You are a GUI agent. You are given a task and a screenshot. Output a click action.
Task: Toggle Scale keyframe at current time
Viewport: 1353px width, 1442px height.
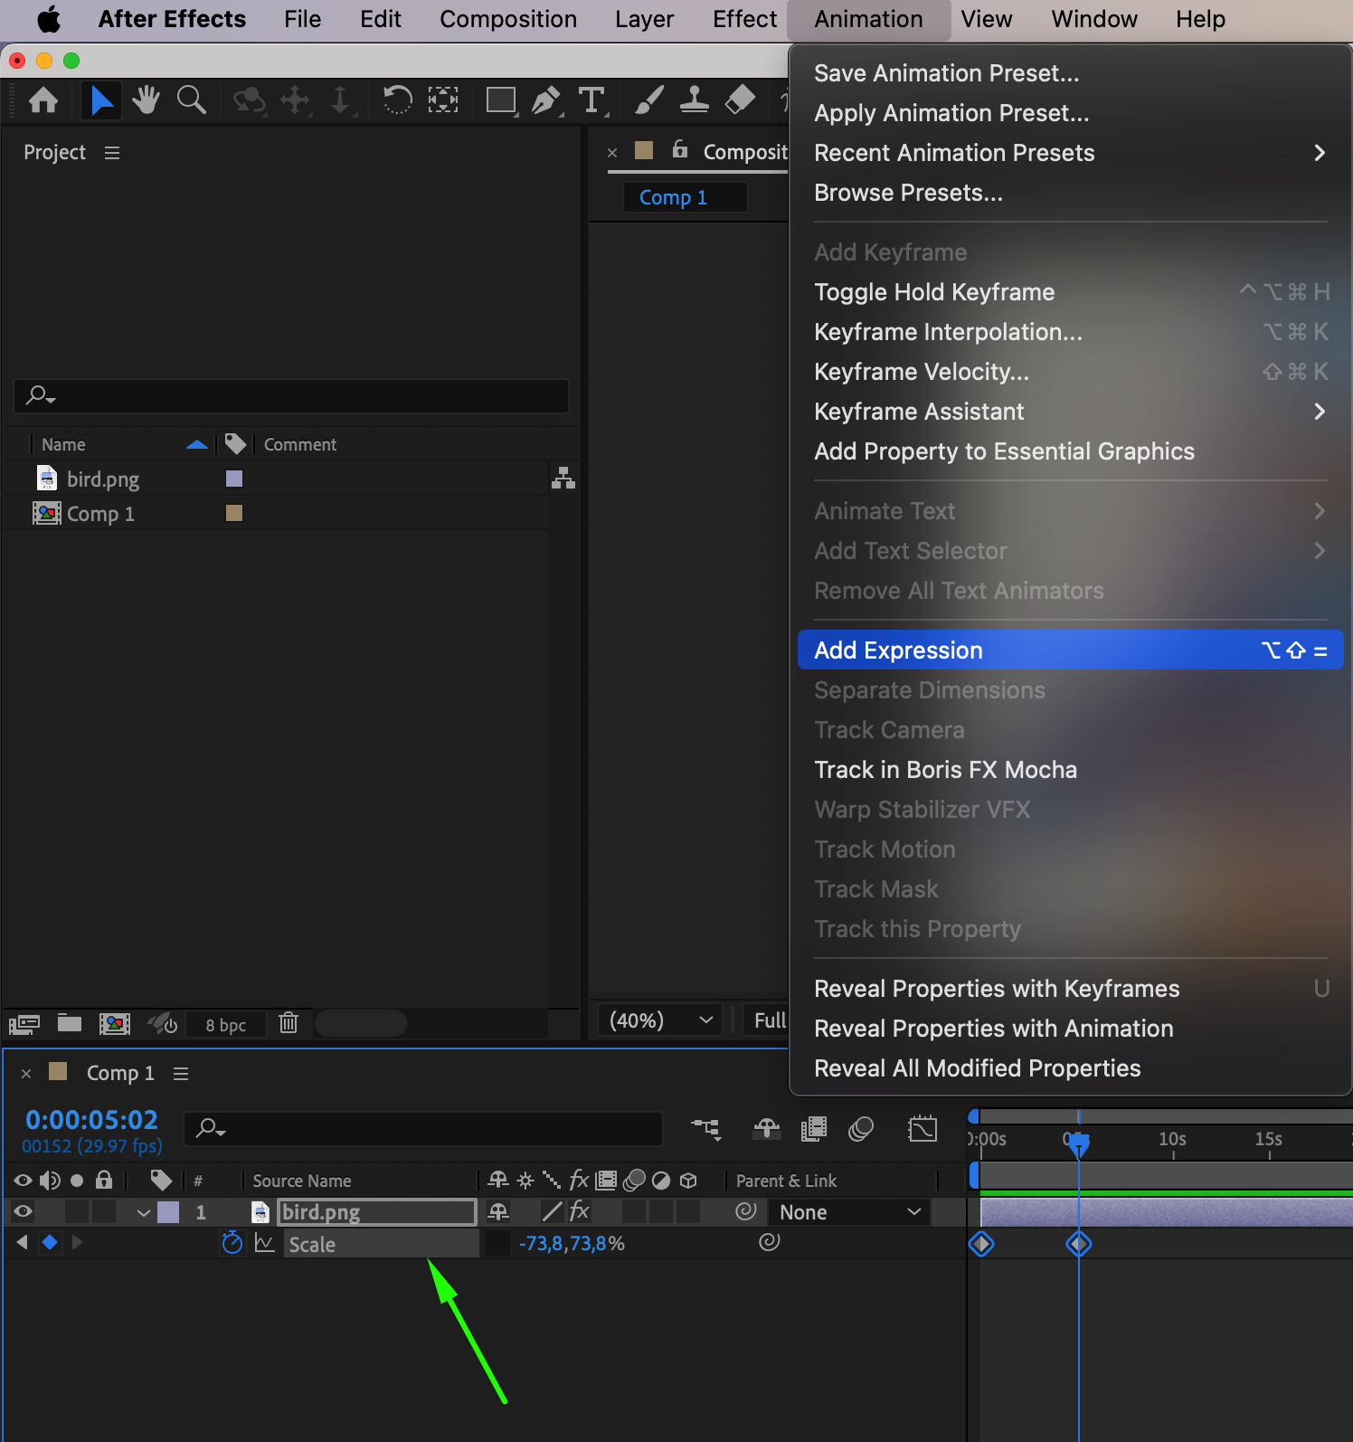pos(50,1243)
